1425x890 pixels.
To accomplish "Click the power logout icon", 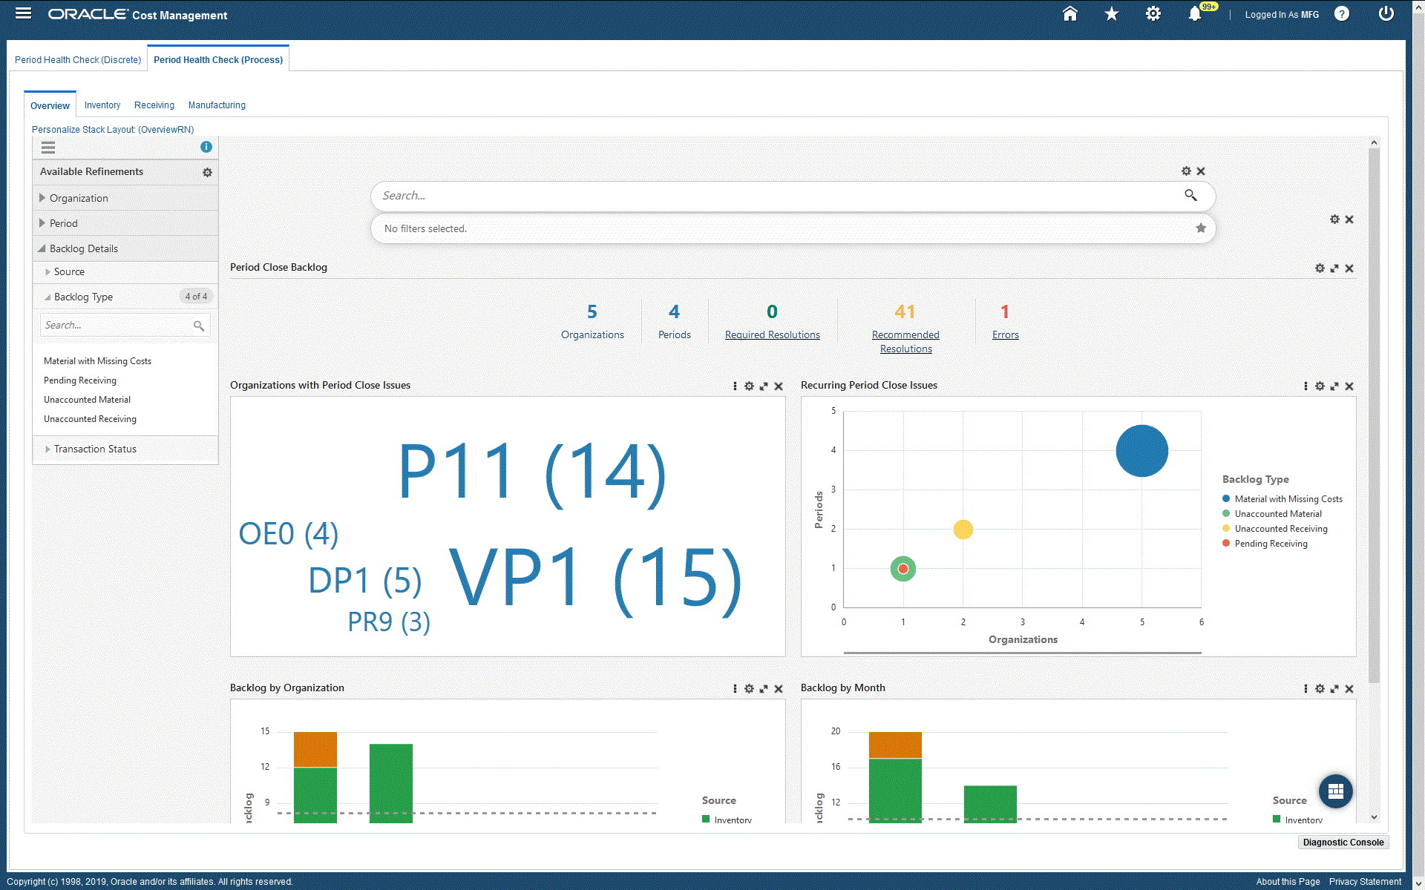I will pyautogui.click(x=1386, y=14).
